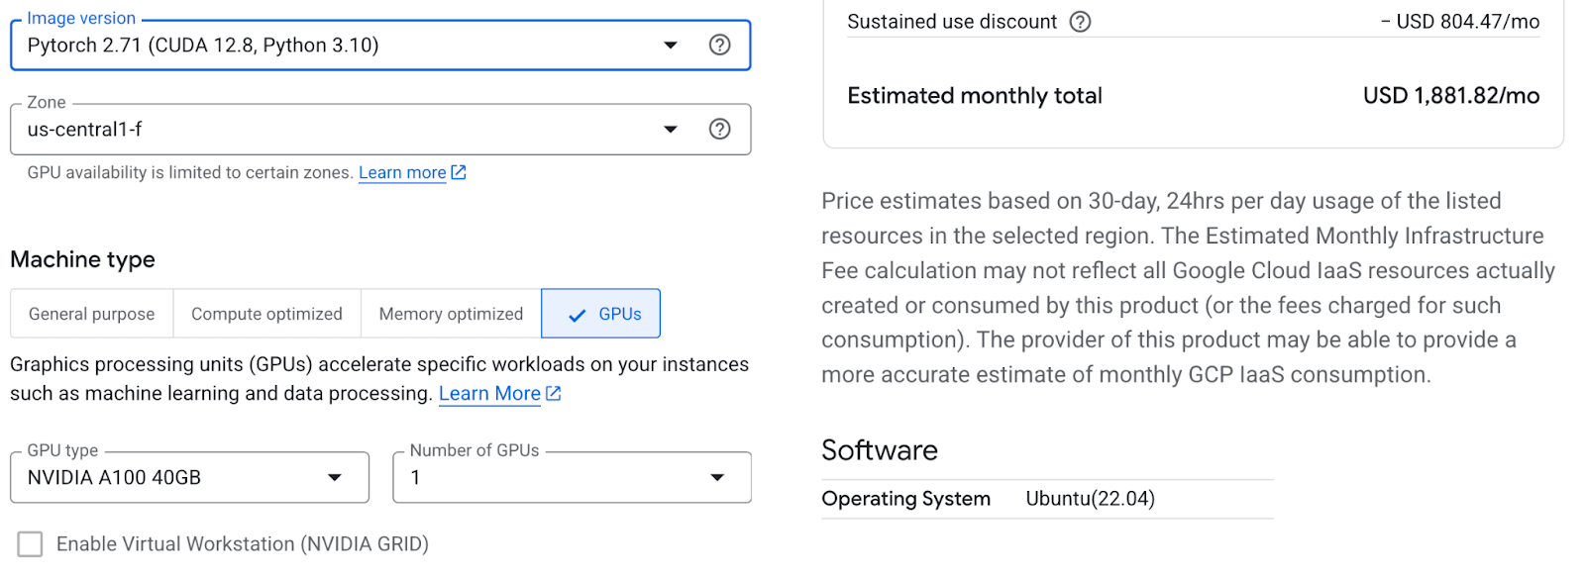This screenshot has width=1585, height=579.
Task: Click external link icon after zones Learn more
Action: pyautogui.click(x=459, y=172)
